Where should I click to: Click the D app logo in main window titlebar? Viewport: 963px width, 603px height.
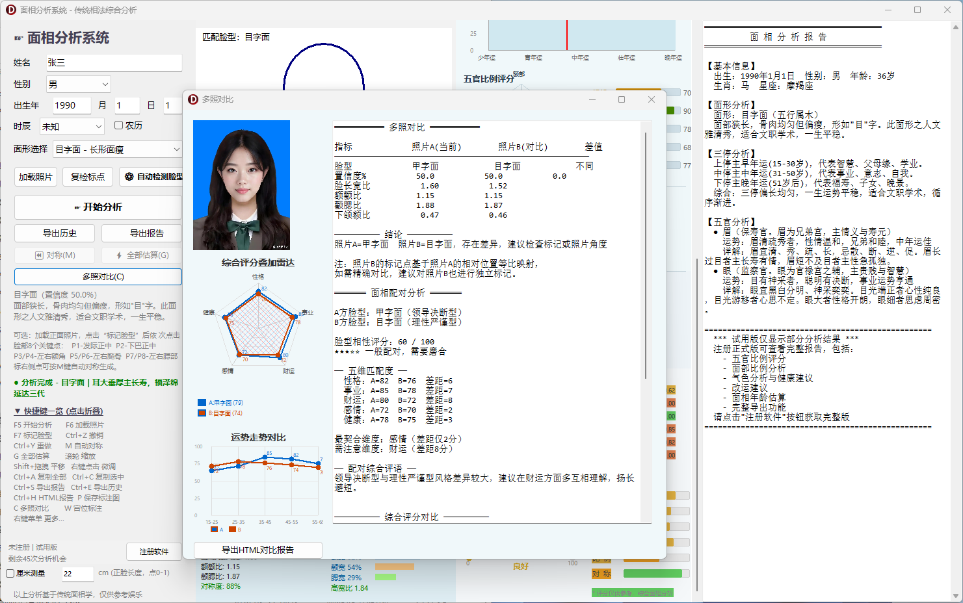(10, 10)
